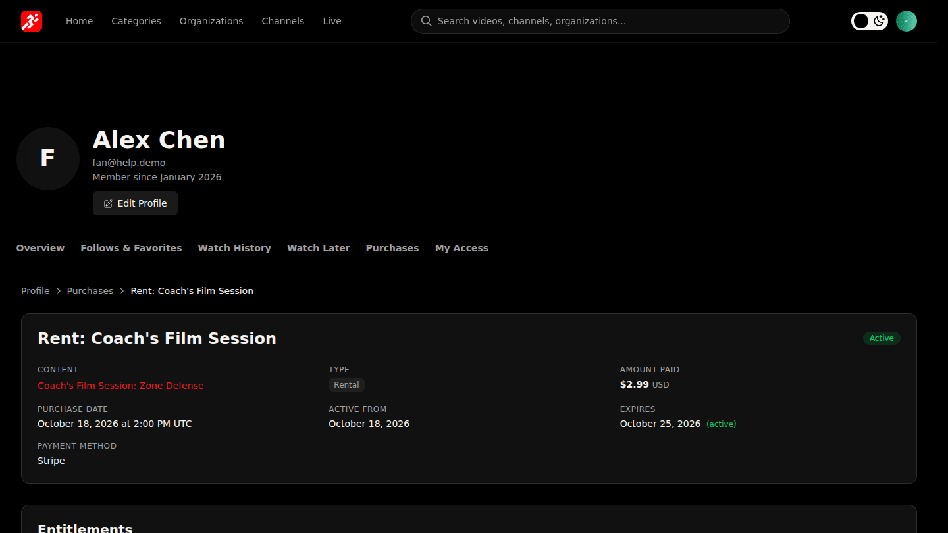This screenshot has width=948, height=533.
Task: Open Categories in top navigation
Action: point(136,21)
